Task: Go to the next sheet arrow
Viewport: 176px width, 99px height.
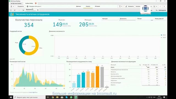Action: point(164,6)
